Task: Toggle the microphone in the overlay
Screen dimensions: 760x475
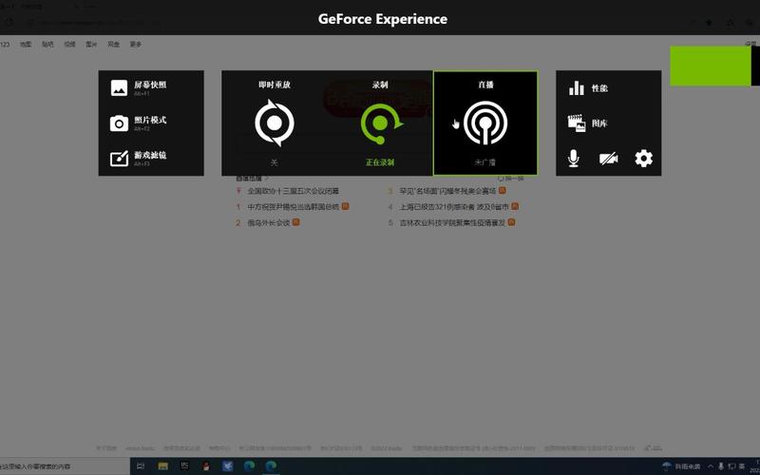Action: tap(574, 159)
